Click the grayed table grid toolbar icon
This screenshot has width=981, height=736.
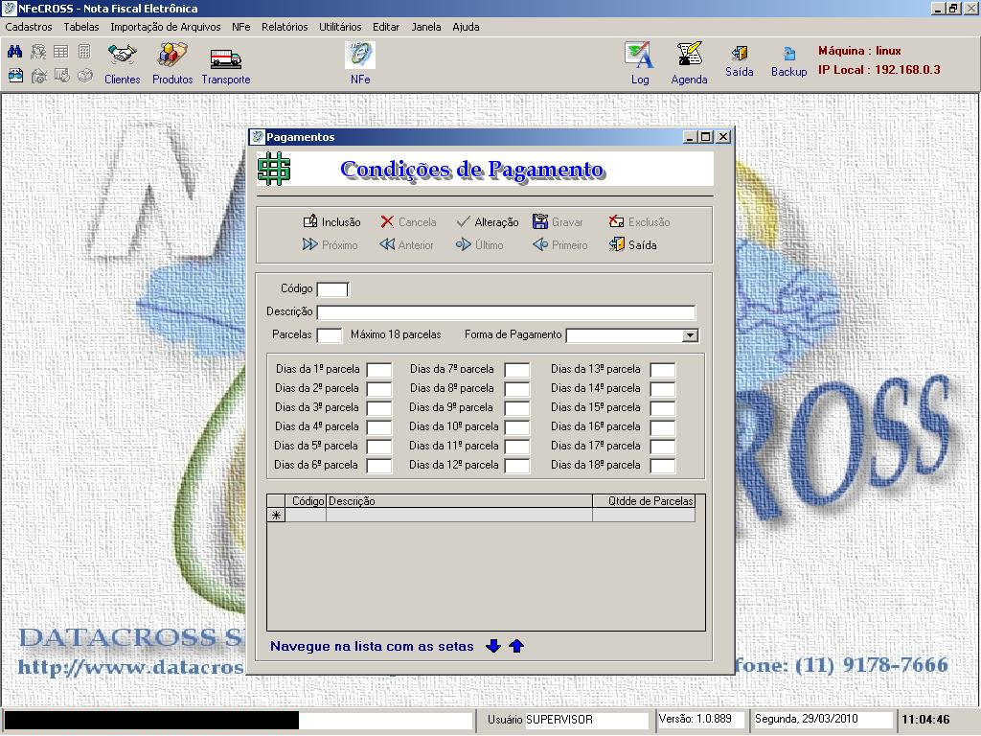[x=60, y=52]
